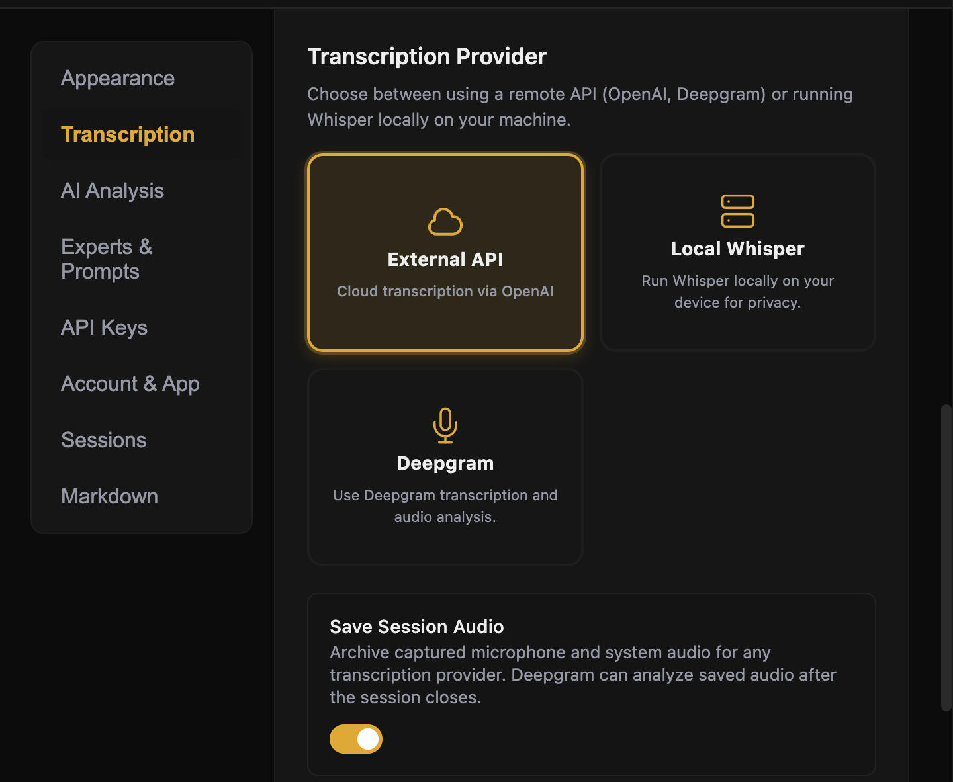953x782 pixels.
Task: Pick the "Deepgram" title text
Action: pos(445,463)
